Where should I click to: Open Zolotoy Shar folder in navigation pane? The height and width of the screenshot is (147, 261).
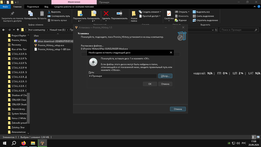tap(16, 127)
